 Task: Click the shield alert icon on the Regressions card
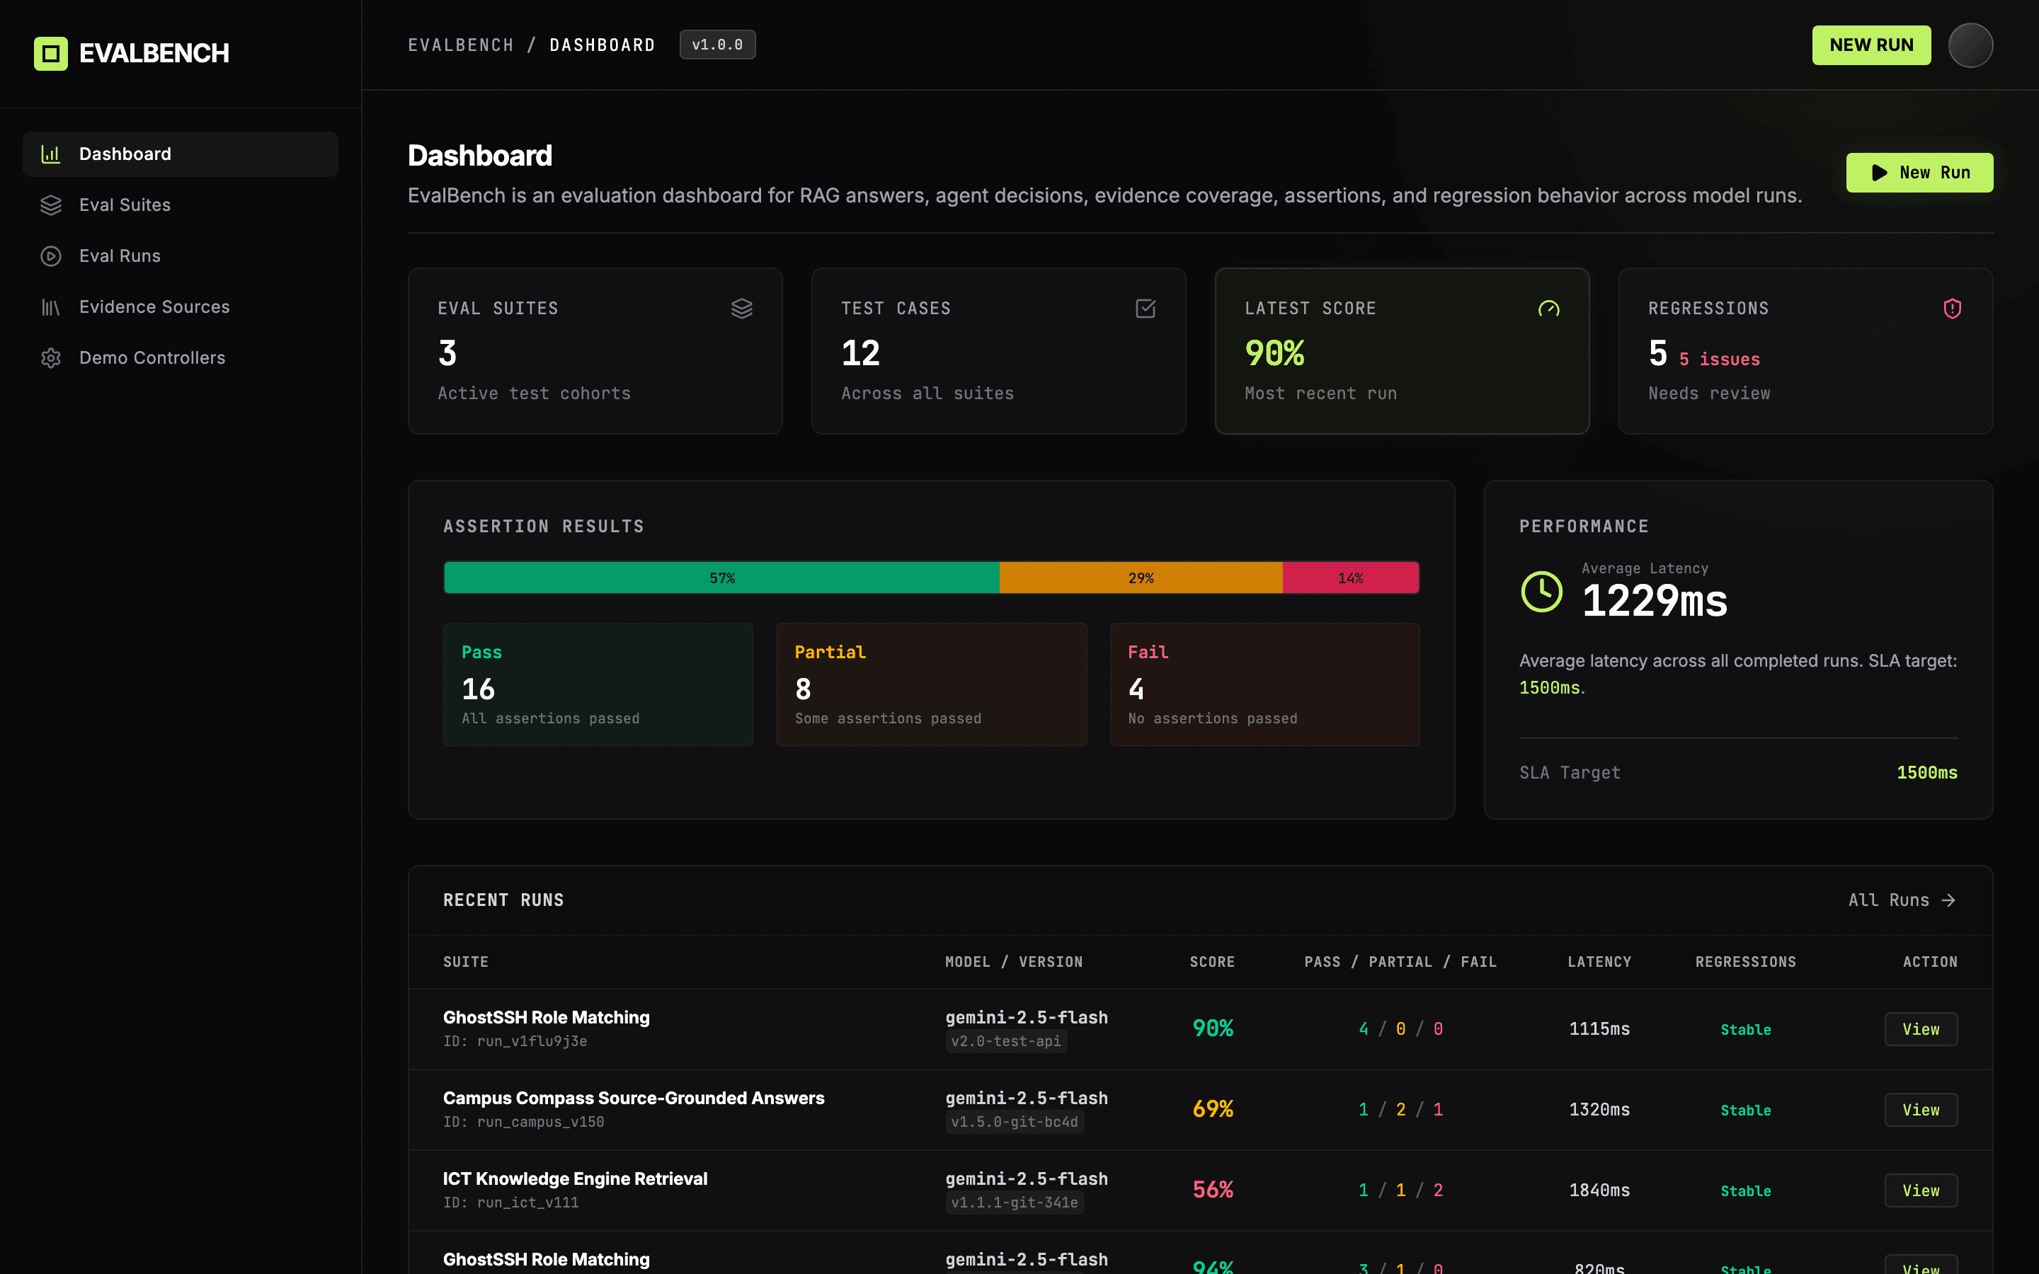[x=1952, y=309]
